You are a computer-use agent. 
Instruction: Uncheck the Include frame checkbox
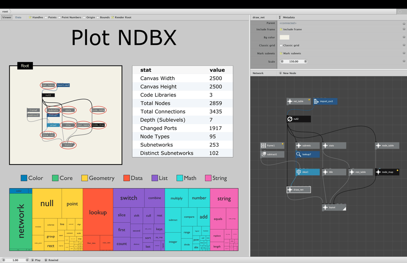tap(281, 29)
